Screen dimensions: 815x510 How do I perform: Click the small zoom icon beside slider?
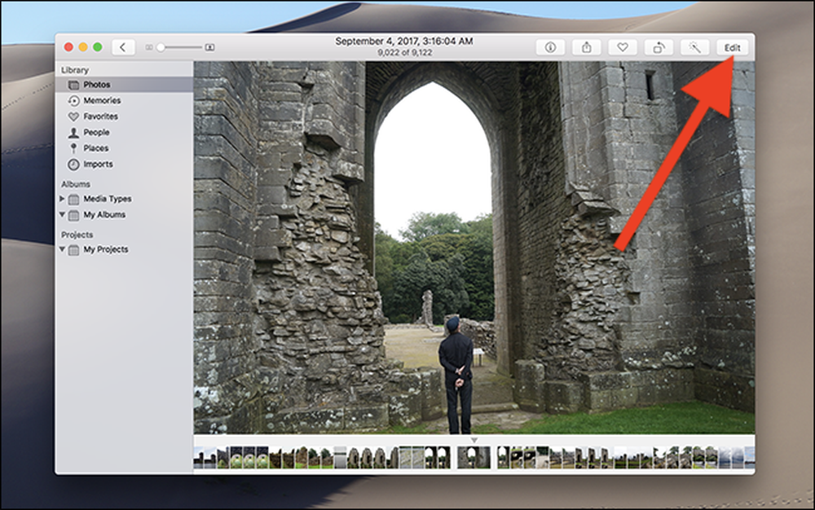[148, 47]
